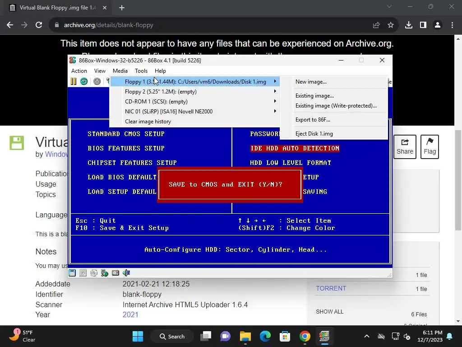Click BIOS FEATURES SETUP text

(x=126, y=148)
